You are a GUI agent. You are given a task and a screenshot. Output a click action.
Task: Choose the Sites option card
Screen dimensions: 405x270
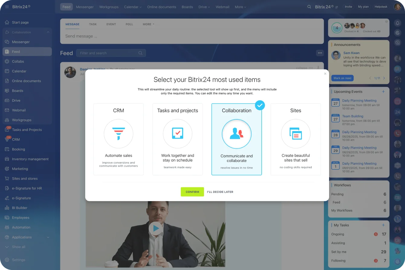pos(296,139)
